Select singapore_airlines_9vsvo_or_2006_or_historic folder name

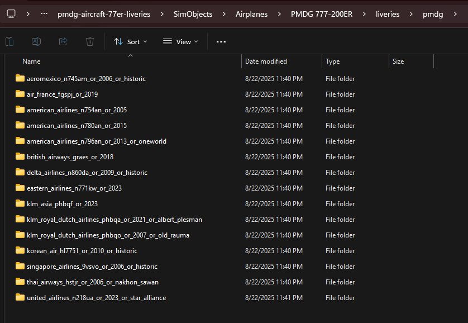(92, 267)
